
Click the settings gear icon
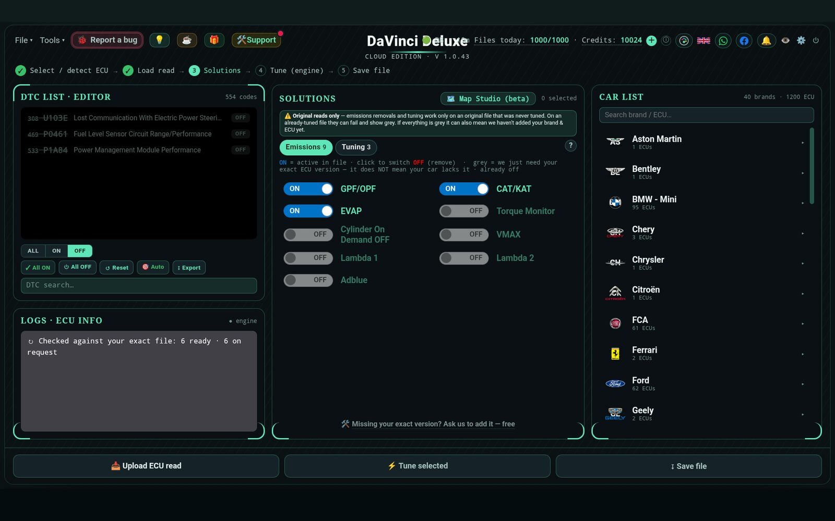click(801, 40)
